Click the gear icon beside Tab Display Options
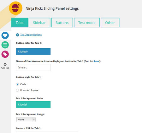The image size is (142, 133). click(17, 35)
